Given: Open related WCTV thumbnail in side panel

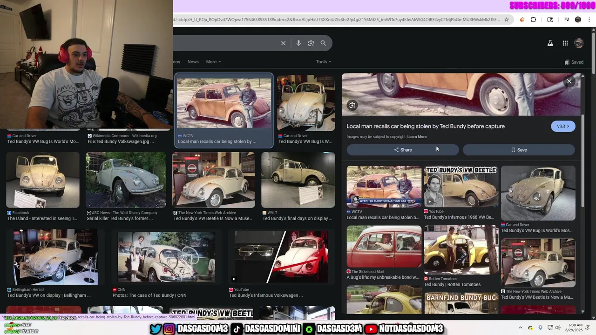Looking at the screenshot, I should pyautogui.click(x=384, y=187).
